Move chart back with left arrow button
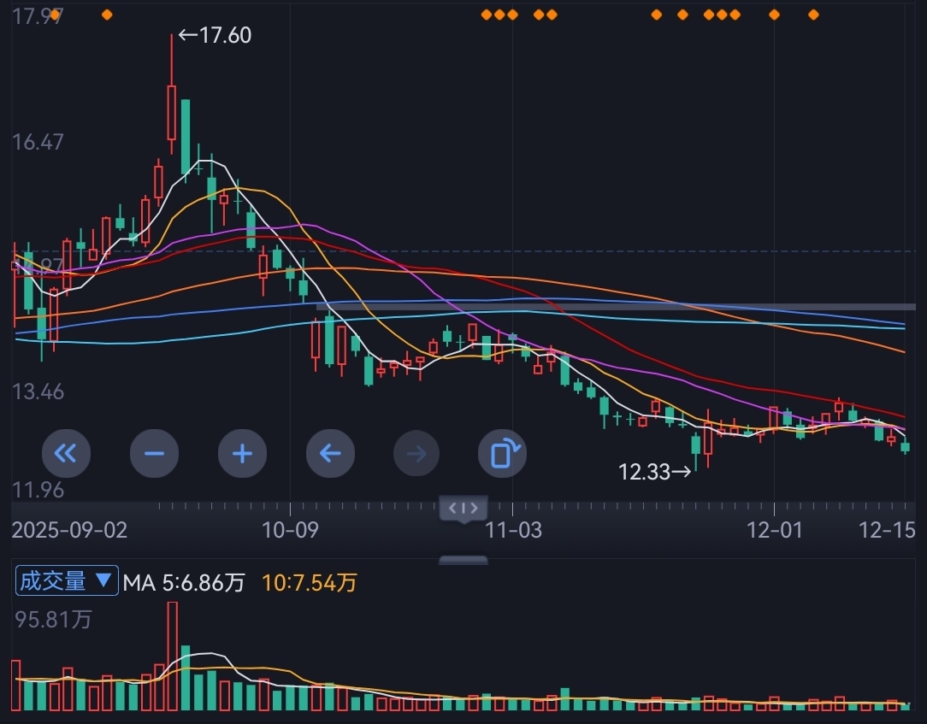 (x=330, y=453)
